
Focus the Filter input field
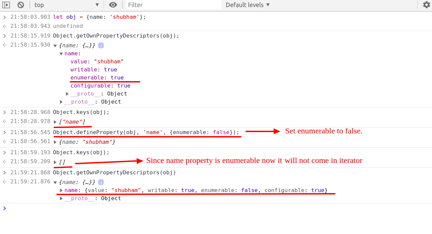[174, 5]
